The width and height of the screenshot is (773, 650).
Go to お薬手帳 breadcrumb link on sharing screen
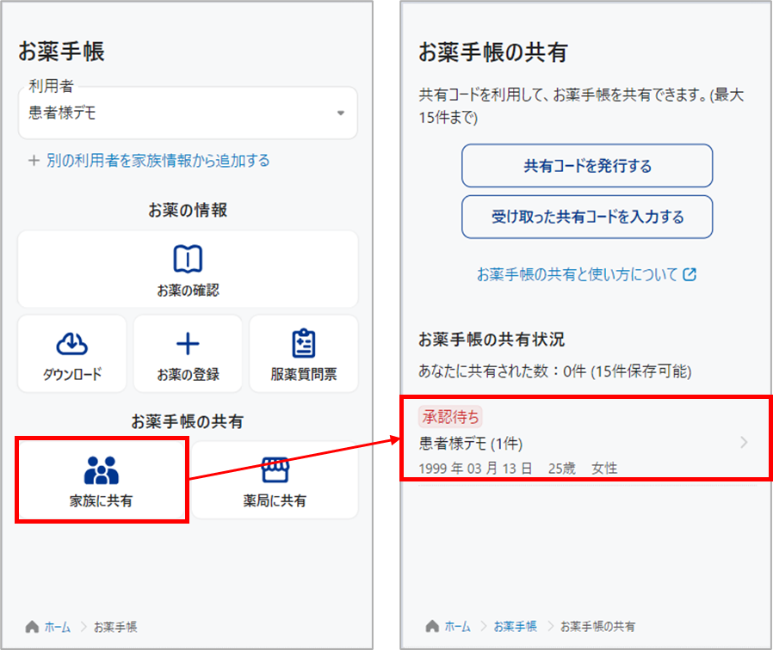pyautogui.click(x=515, y=627)
